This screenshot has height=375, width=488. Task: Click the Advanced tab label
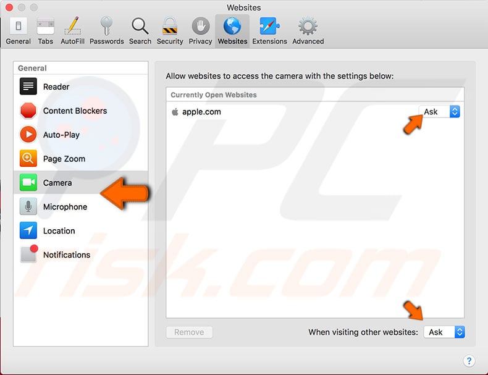click(308, 41)
